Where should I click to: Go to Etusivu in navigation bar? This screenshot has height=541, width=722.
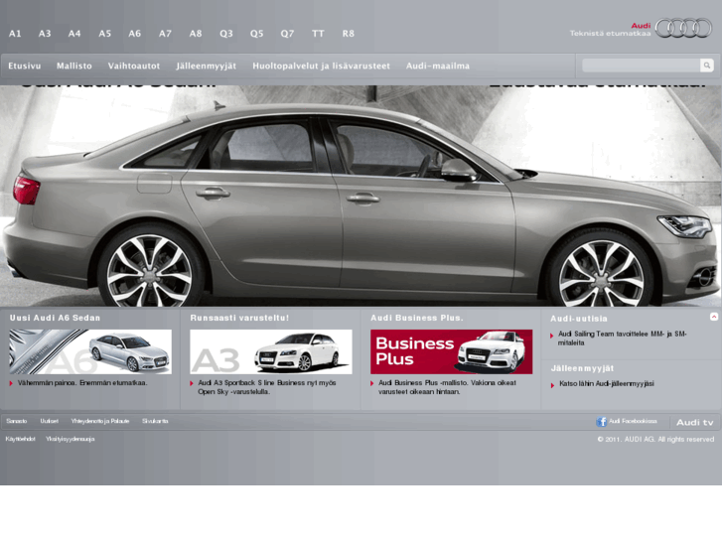click(x=25, y=66)
